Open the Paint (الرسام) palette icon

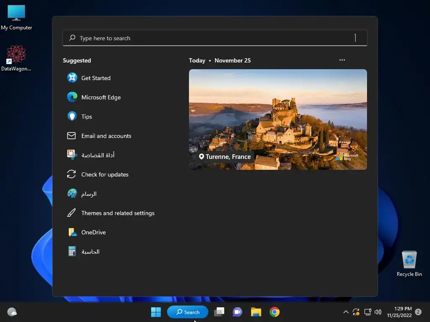[x=72, y=194]
